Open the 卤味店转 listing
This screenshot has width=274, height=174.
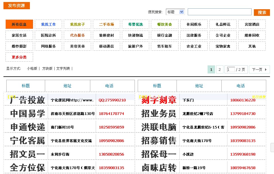pyautogui.click(x=159, y=168)
